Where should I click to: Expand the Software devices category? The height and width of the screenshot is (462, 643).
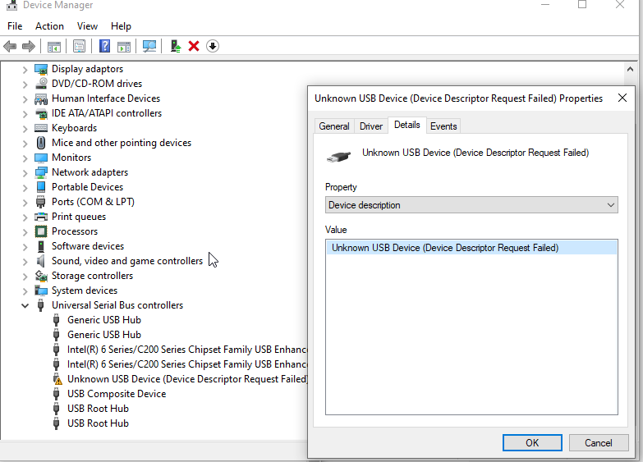(x=25, y=247)
